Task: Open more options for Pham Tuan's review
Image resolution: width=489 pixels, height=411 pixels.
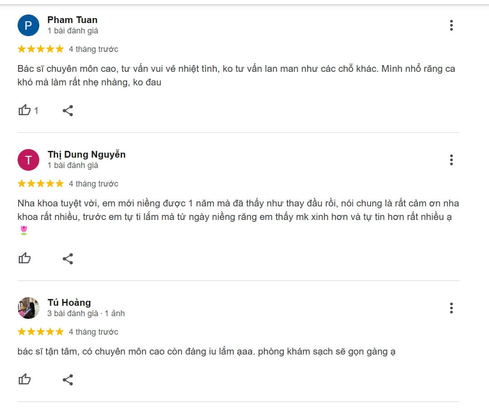Action: (x=451, y=25)
